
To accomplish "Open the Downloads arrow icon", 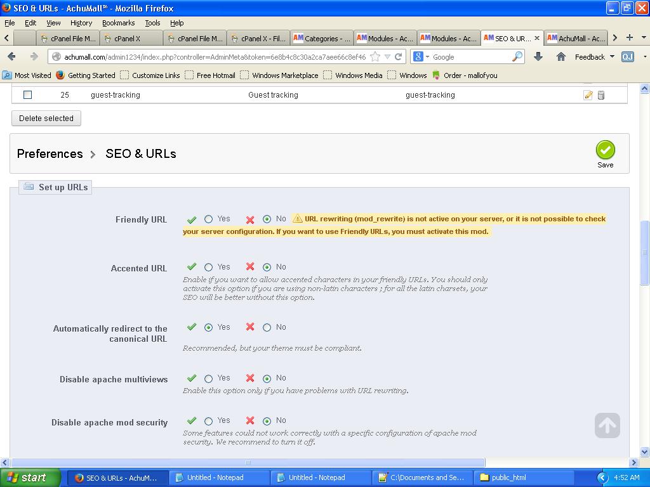I will 538,56.
